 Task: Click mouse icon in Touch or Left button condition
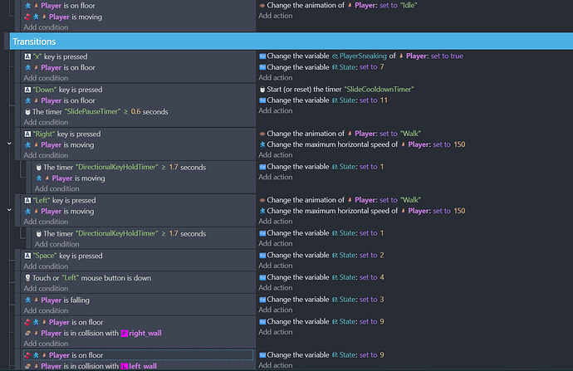pos(27,277)
